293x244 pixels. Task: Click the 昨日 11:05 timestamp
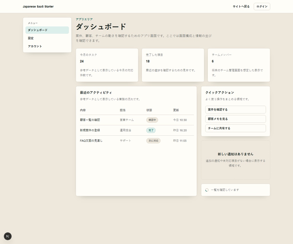click(x=180, y=141)
